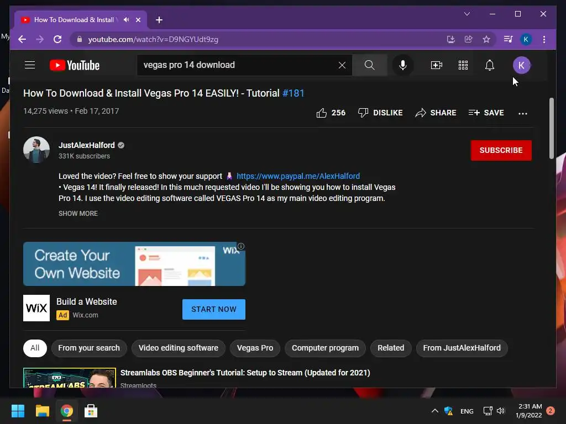Like the video showing 256 likes
Viewport: 566px width, 424px height.
coord(331,113)
